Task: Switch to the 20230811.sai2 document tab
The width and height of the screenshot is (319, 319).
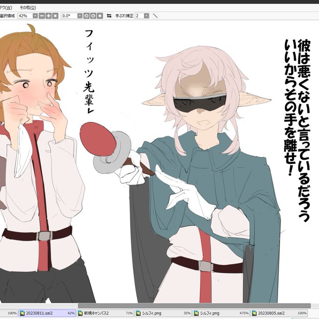Action: [x=47, y=313]
